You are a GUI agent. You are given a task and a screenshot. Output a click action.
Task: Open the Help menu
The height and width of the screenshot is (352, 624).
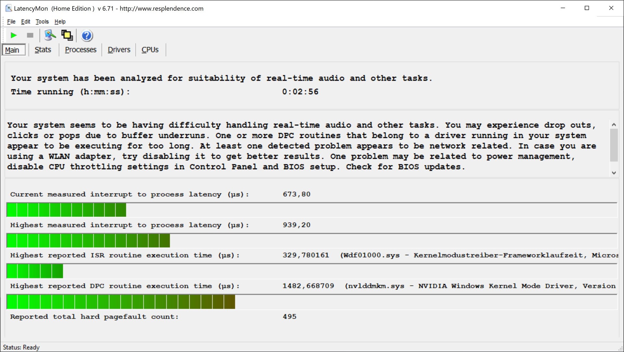click(60, 21)
